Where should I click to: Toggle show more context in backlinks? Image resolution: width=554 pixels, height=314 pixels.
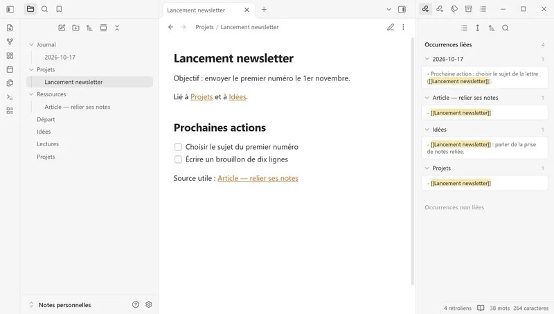point(478,28)
